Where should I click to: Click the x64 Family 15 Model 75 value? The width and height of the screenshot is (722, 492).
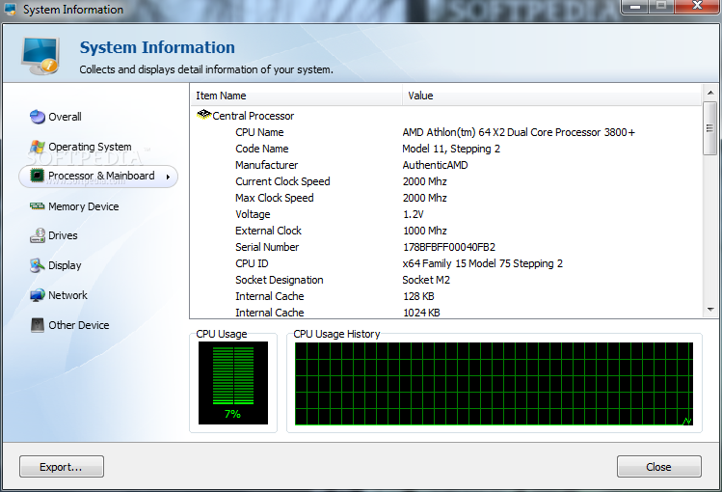tap(482, 263)
